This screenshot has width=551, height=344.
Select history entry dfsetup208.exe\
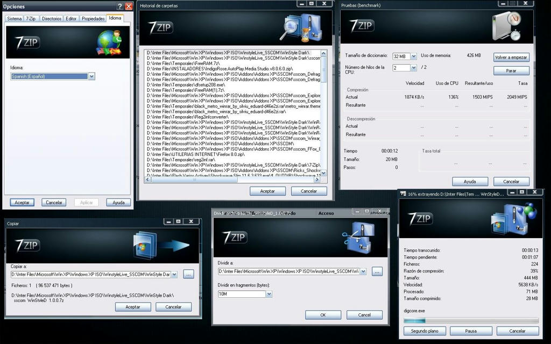pyautogui.click(x=186, y=84)
